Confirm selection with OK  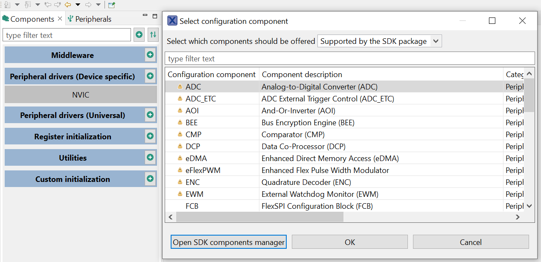[349, 242]
